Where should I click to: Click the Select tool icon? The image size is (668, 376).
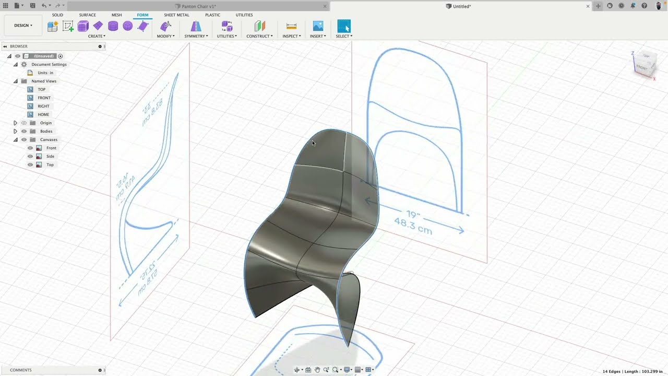[344, 26]
